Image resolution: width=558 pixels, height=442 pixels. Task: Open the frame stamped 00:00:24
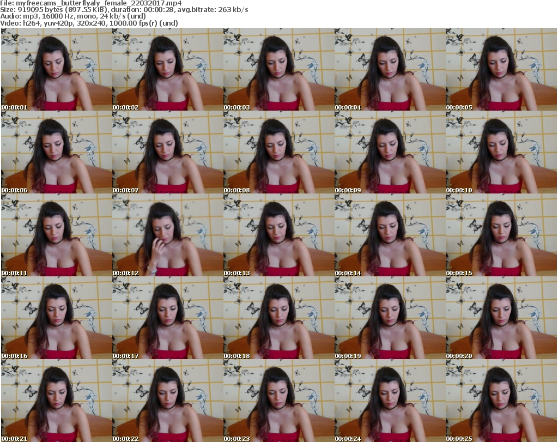pos(390,401)
